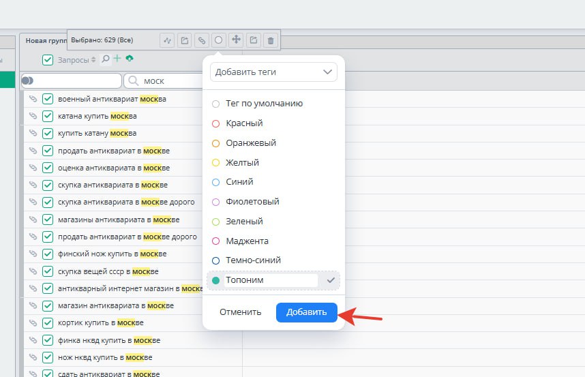
Task: Uncheck 'финский нож купить в москве' checkbox
Action: pyautogui.click(x=48, y=254)
